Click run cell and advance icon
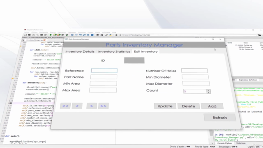The height and width of the screenshot is (148, 263). [x=59, y=35]
